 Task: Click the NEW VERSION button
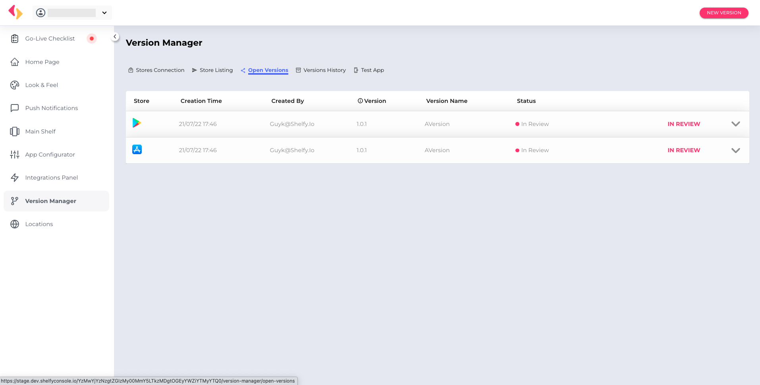[723, 13]
